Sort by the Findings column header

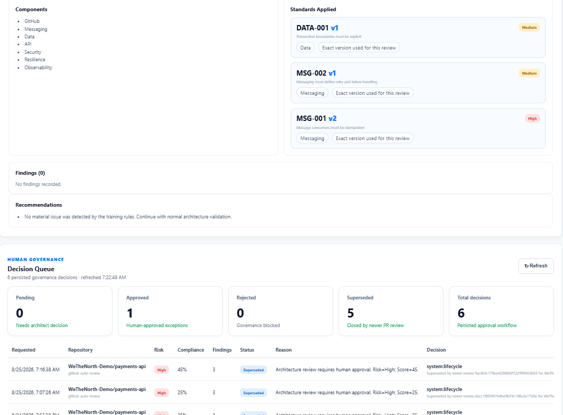point(222,349)
